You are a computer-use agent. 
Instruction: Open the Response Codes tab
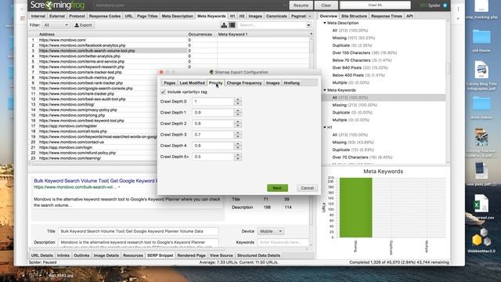(105, 16)
